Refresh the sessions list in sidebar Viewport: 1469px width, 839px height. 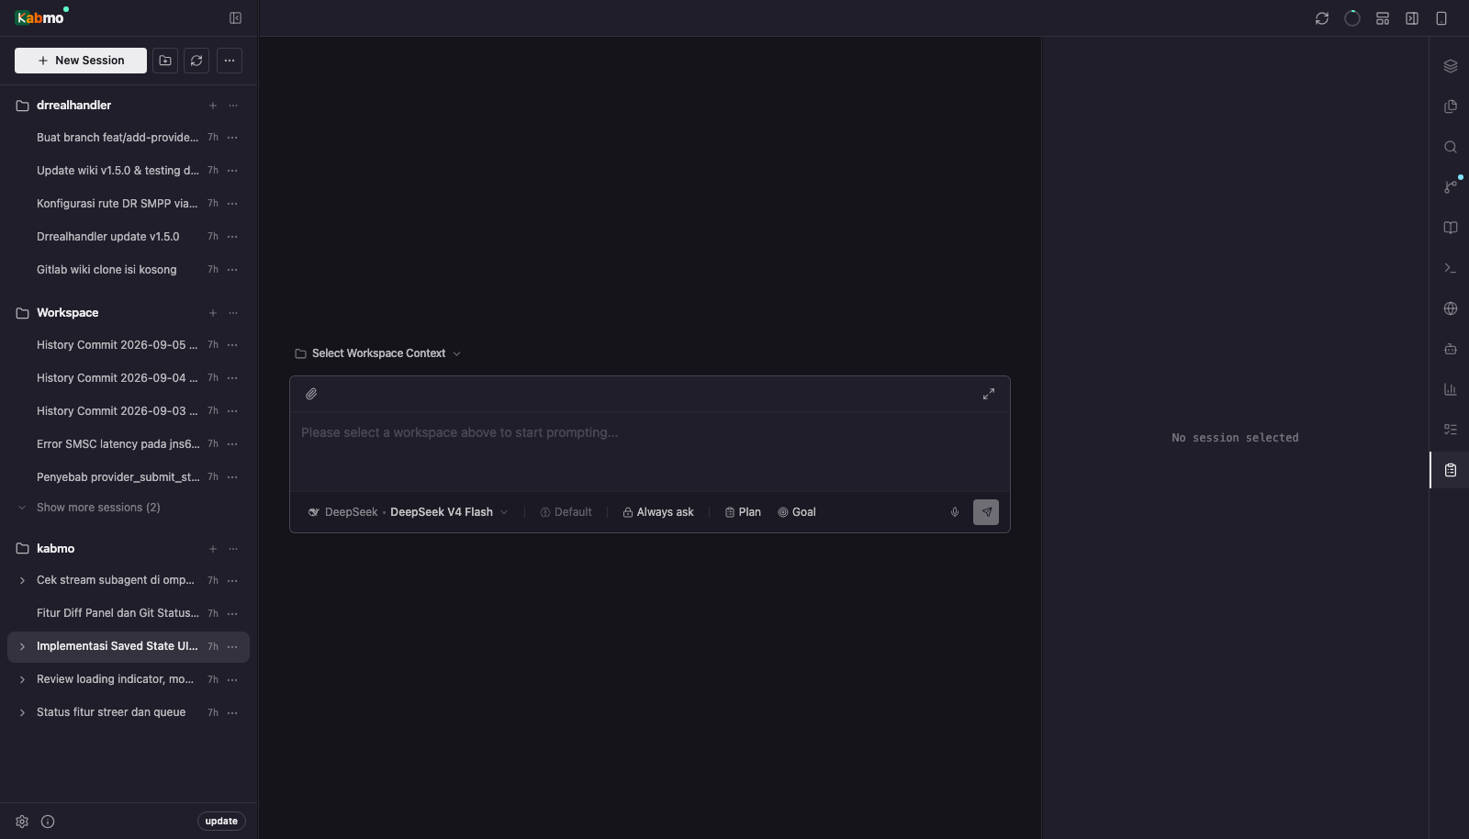click(196, 61)
